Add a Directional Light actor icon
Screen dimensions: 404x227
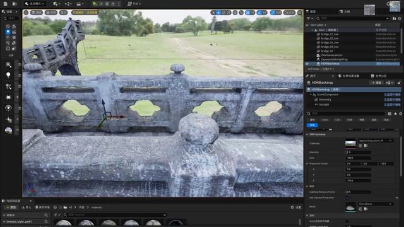tap(8, 64)
